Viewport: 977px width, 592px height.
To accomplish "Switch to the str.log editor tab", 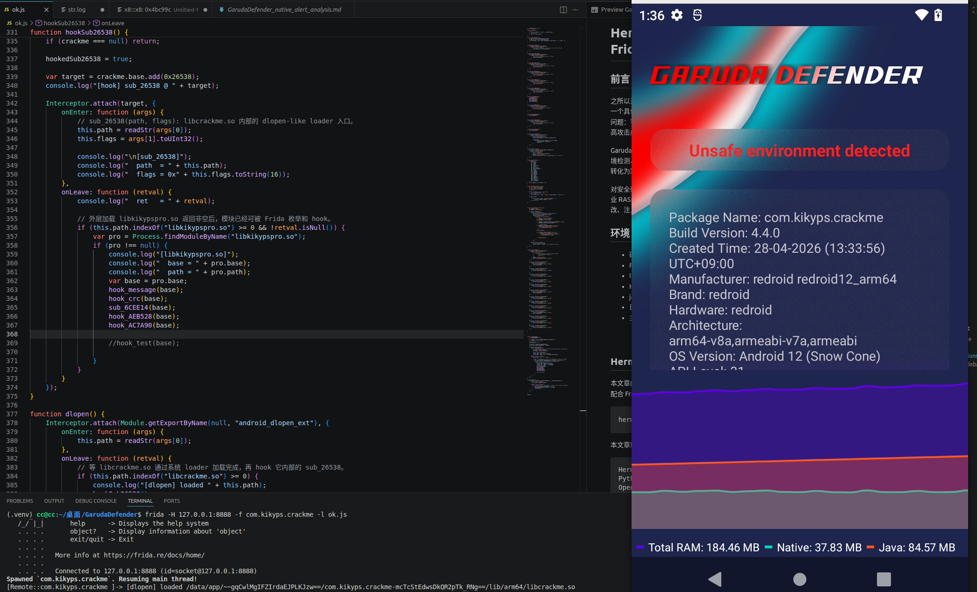I will pyautogui.click(x=77, y=9).
